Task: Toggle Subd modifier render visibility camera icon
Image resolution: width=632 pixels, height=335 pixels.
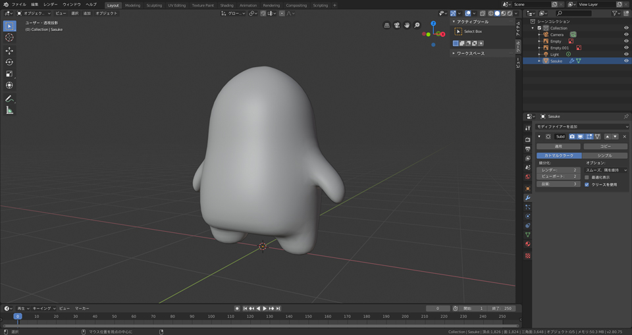Action: tap(572, 137)
